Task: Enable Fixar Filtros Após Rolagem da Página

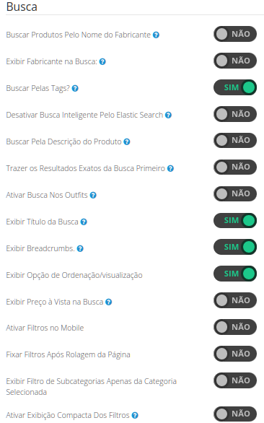Action: [x=235, y=354]
